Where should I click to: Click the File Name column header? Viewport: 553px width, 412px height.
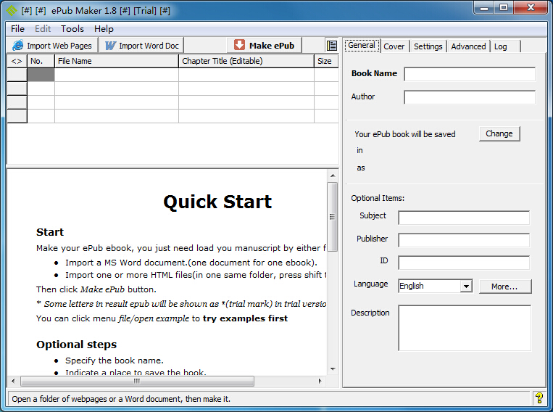click(117, 61)
